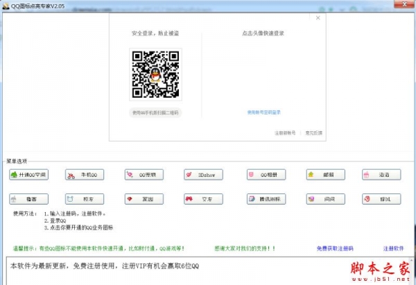
Task: Click the 点击头像快速登录 heading
Action: tap(263, 33)
